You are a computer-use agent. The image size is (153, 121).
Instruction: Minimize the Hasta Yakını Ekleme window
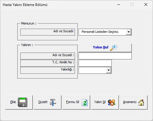(x=119, y=4)
